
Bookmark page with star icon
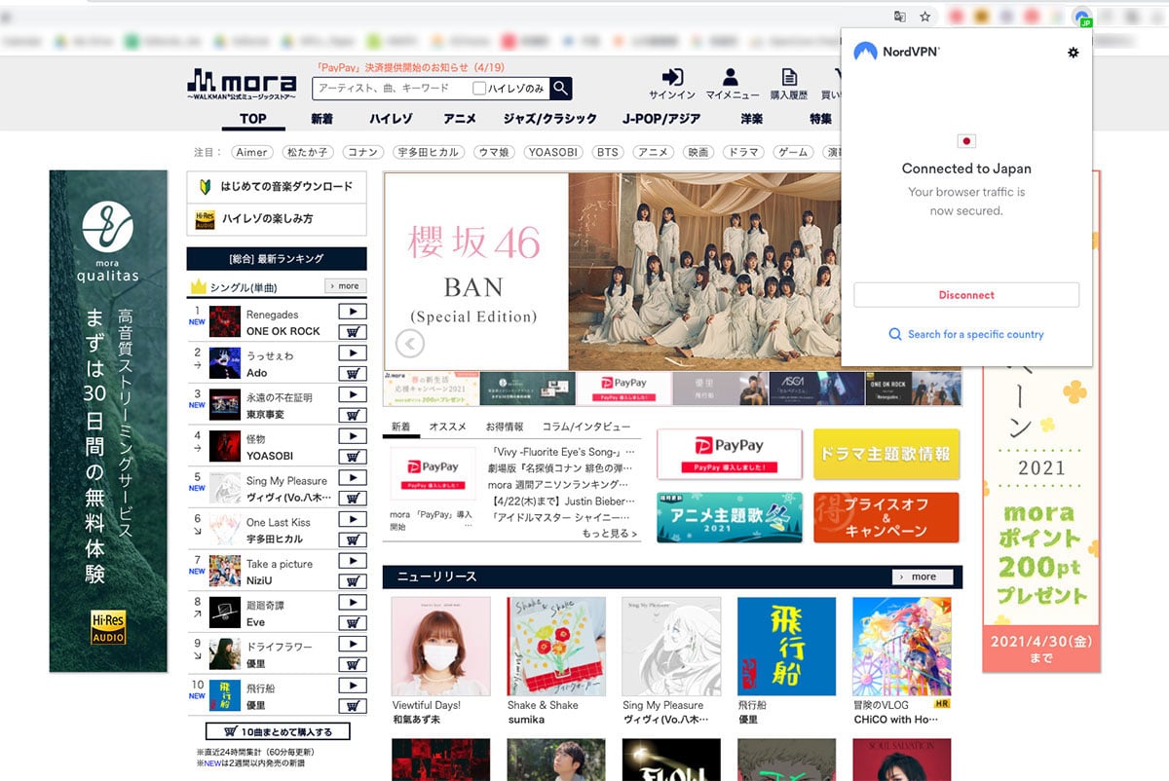[x=925, y=17]
